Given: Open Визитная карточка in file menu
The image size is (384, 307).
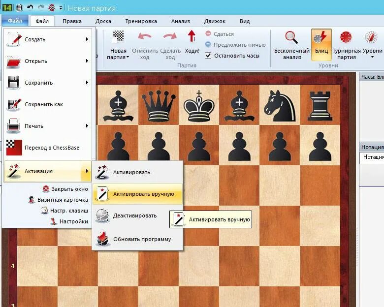Looking at the screenshot, I should click(58, 200).
